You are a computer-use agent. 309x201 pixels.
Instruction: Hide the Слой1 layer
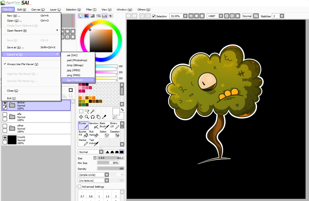coord(5,137)
